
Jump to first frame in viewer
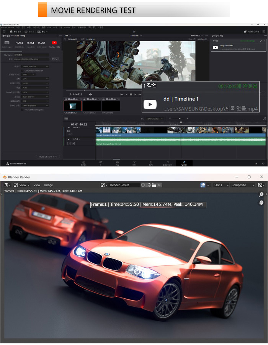pos(122,94)
